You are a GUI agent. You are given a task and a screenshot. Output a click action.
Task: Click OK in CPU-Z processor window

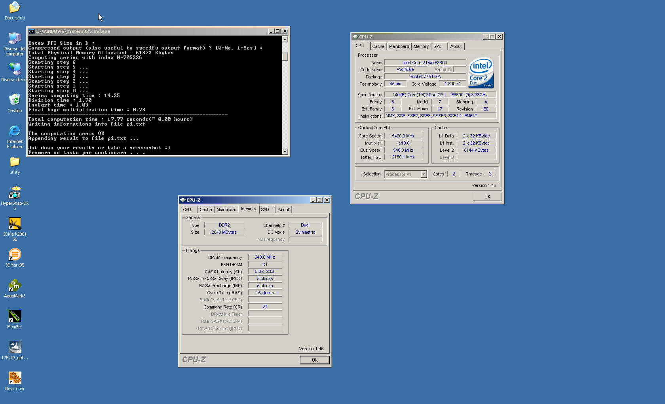[x=487, y=197]
